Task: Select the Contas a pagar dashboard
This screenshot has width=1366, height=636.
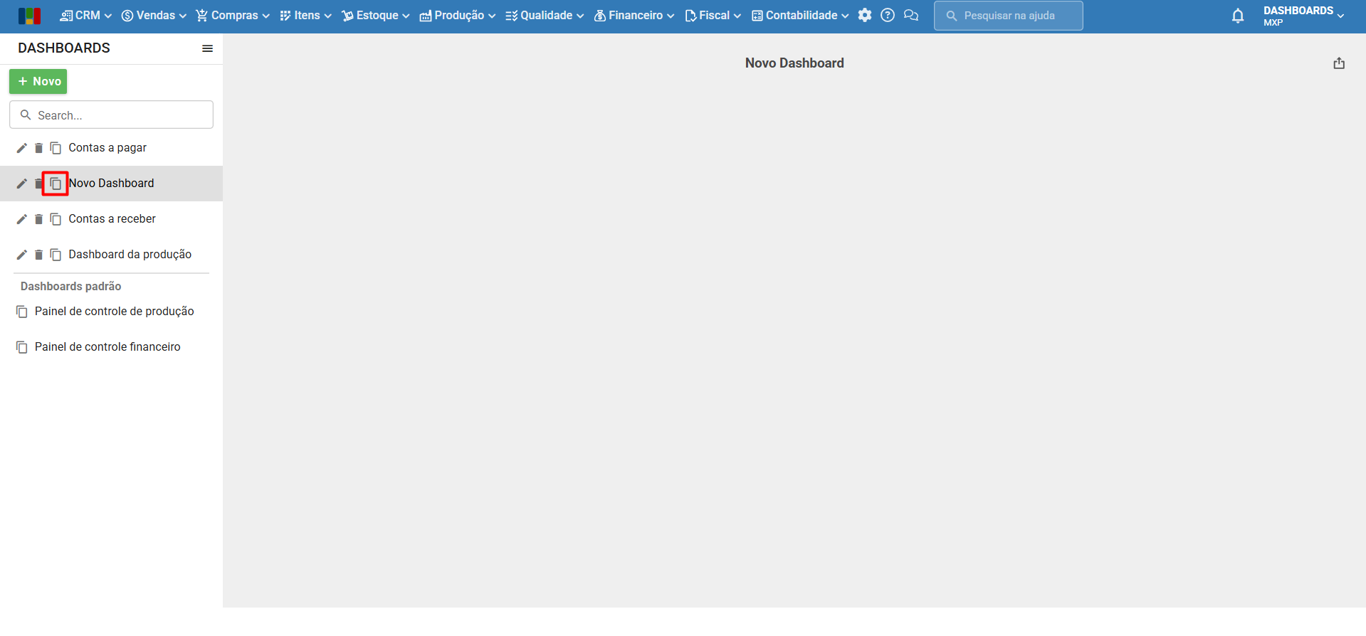Action: coord(107,148)
